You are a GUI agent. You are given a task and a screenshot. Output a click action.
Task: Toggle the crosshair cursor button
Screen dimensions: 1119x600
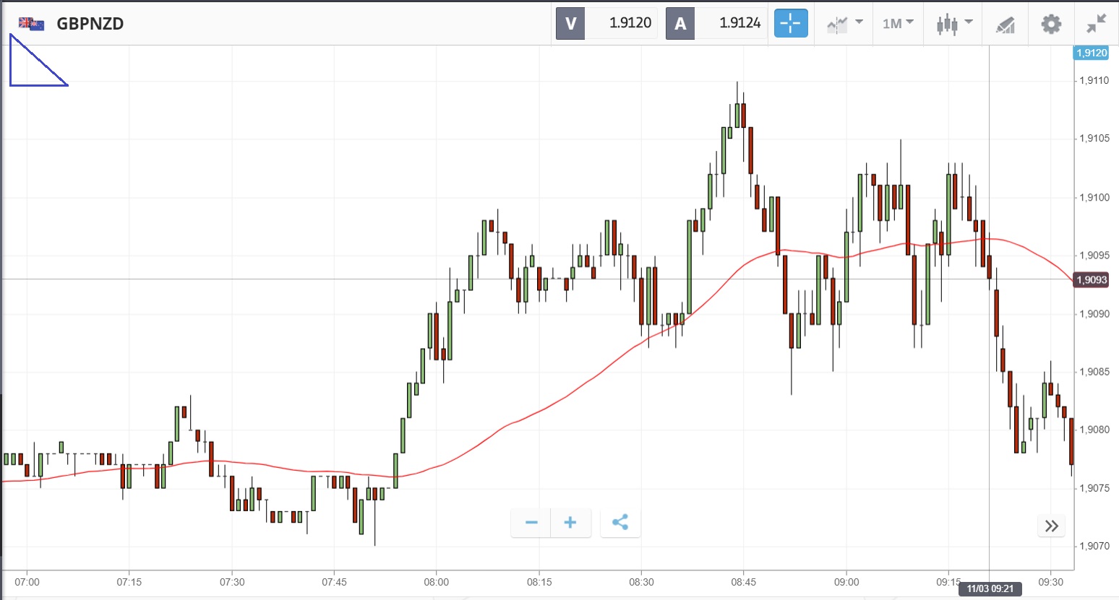click(x=791, y=23)
